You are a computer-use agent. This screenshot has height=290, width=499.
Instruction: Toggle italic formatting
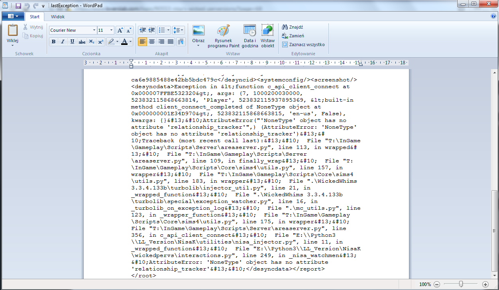63,42
